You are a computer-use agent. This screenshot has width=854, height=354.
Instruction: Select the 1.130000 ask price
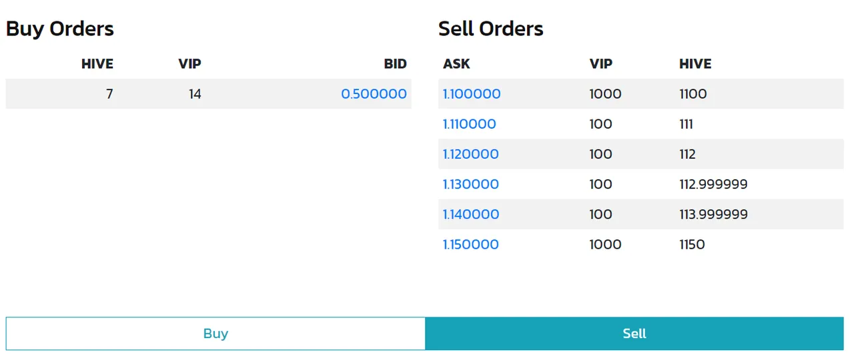[471, 184]
